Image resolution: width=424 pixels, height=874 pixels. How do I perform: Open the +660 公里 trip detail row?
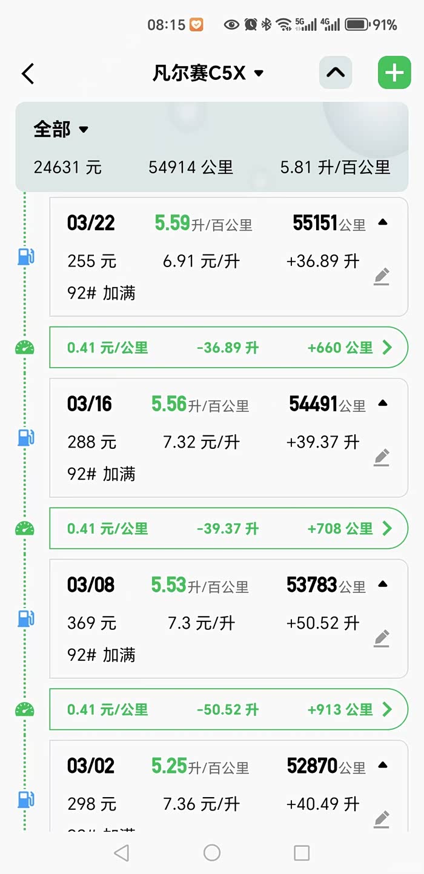[x=228, y=348]
